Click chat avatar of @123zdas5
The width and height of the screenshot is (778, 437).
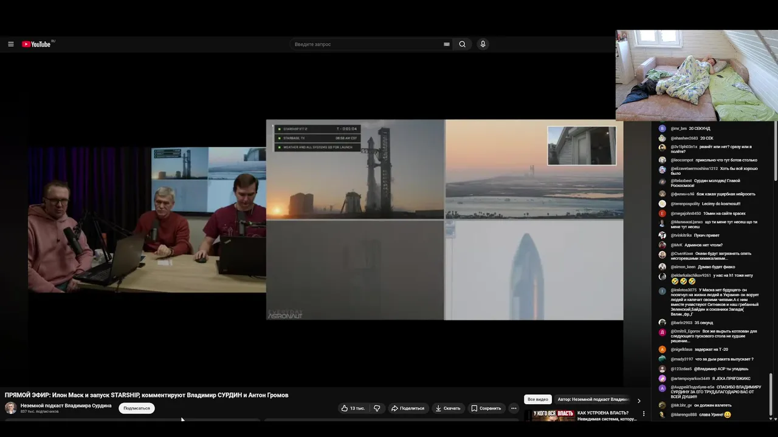click(x=663, y=369)
